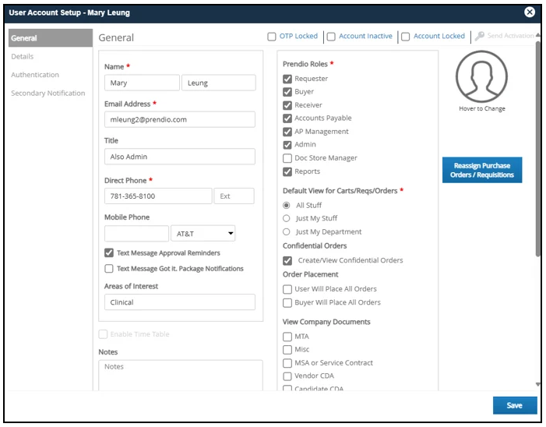Viewport: 546px width, 427px height.
Task: Click the Save button
Action: coord(514,405)
